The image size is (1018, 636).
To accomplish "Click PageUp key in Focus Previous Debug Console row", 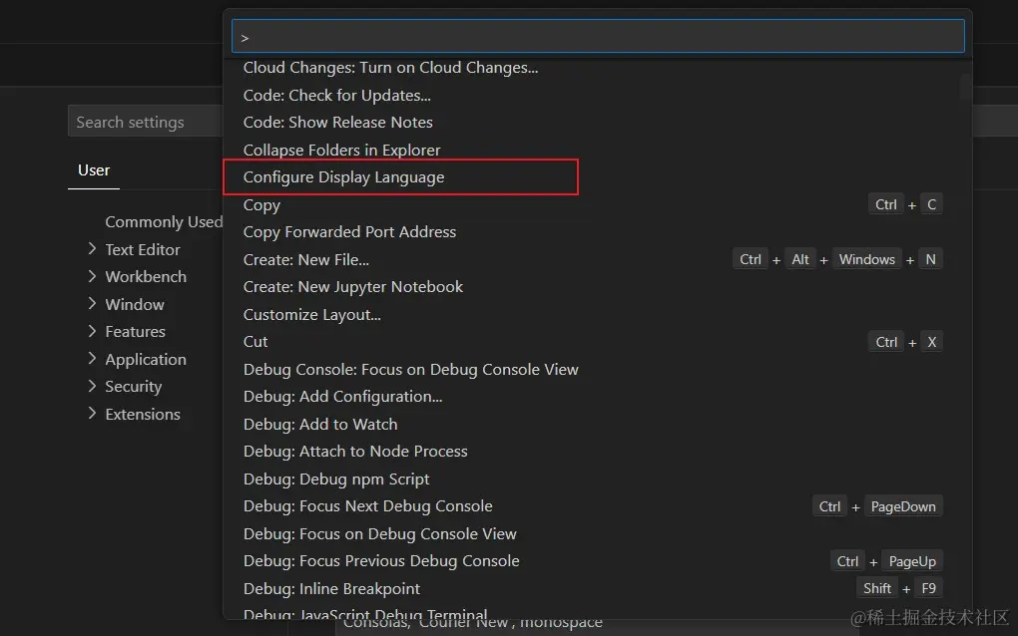I will coord(912,561).
